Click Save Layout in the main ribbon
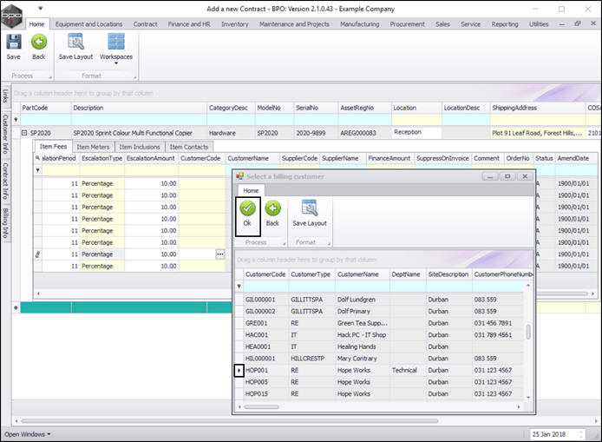 (75, 43)
